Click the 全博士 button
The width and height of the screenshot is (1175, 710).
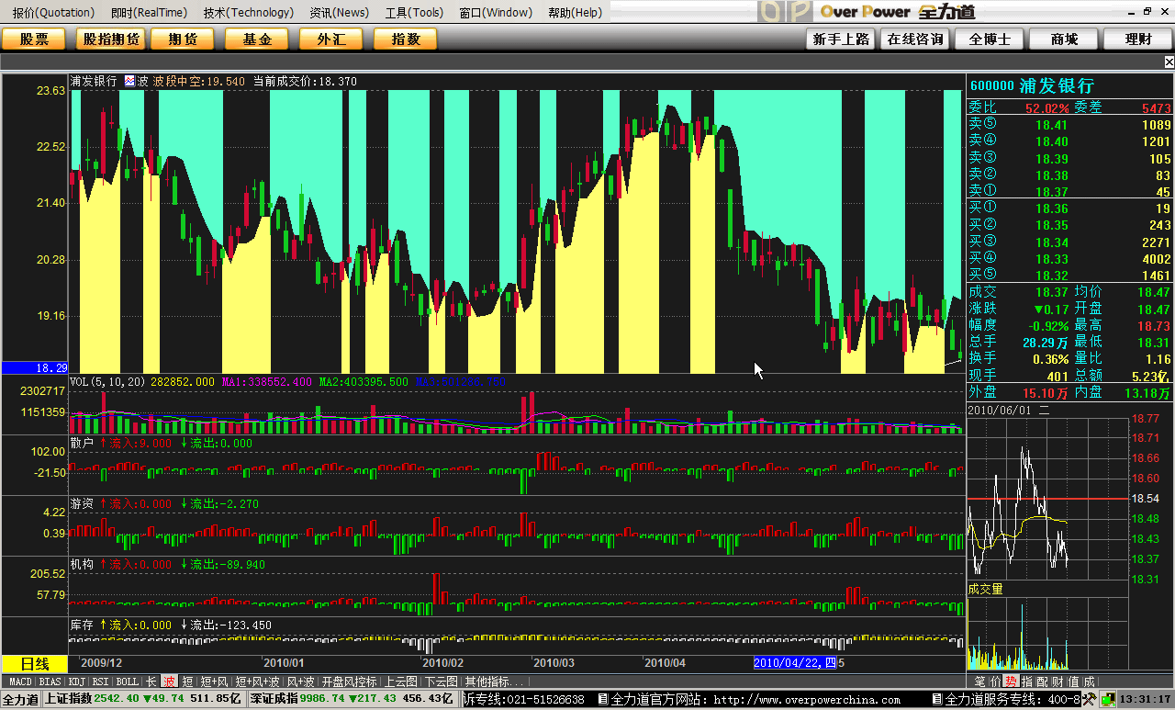click(990, 39)
